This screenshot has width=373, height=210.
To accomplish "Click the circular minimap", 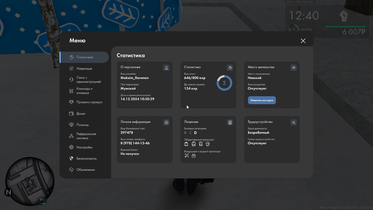I will click(x=30, y=181).
